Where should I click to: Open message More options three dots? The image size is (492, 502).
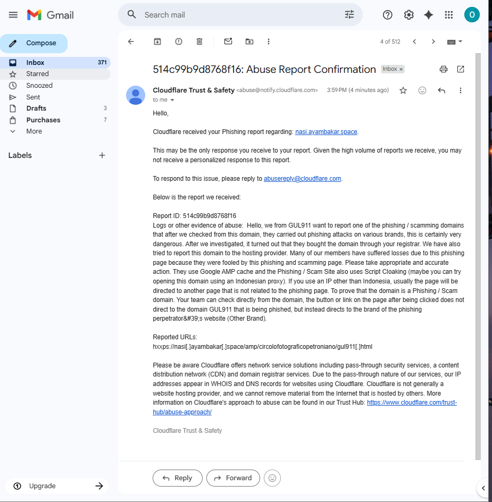pos(460,90)
